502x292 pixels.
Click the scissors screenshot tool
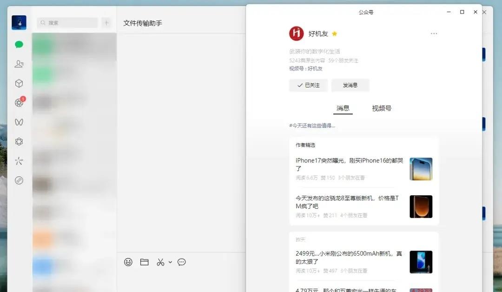pyautogui.click(x=160, y=262)
